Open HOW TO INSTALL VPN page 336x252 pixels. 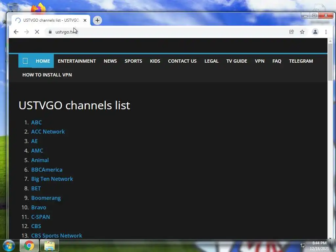(x=47, y=75)
